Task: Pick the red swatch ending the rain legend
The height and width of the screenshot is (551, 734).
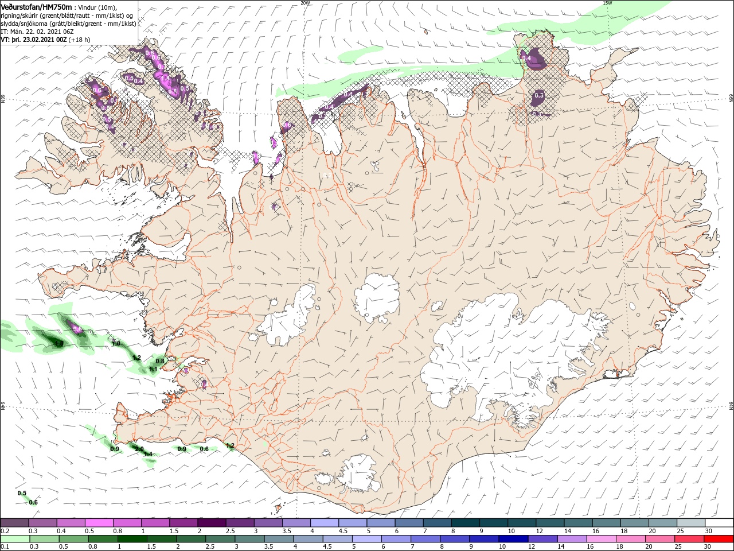Action: pyautogui.click(x=720, y=539)
